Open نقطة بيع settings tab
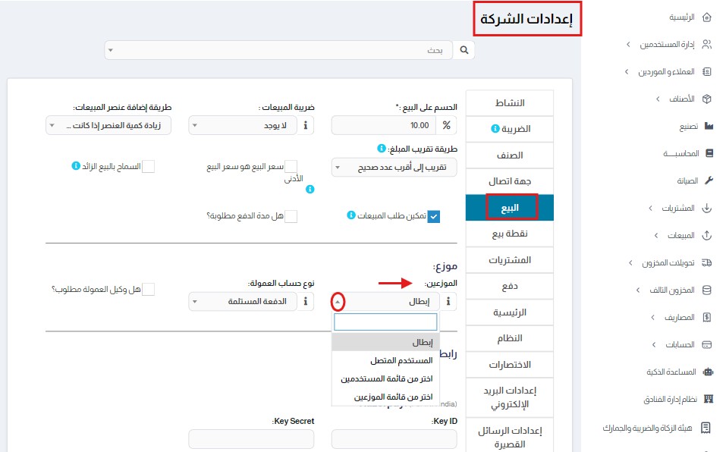The image size is (726, 452). click(x=510, y=234)
